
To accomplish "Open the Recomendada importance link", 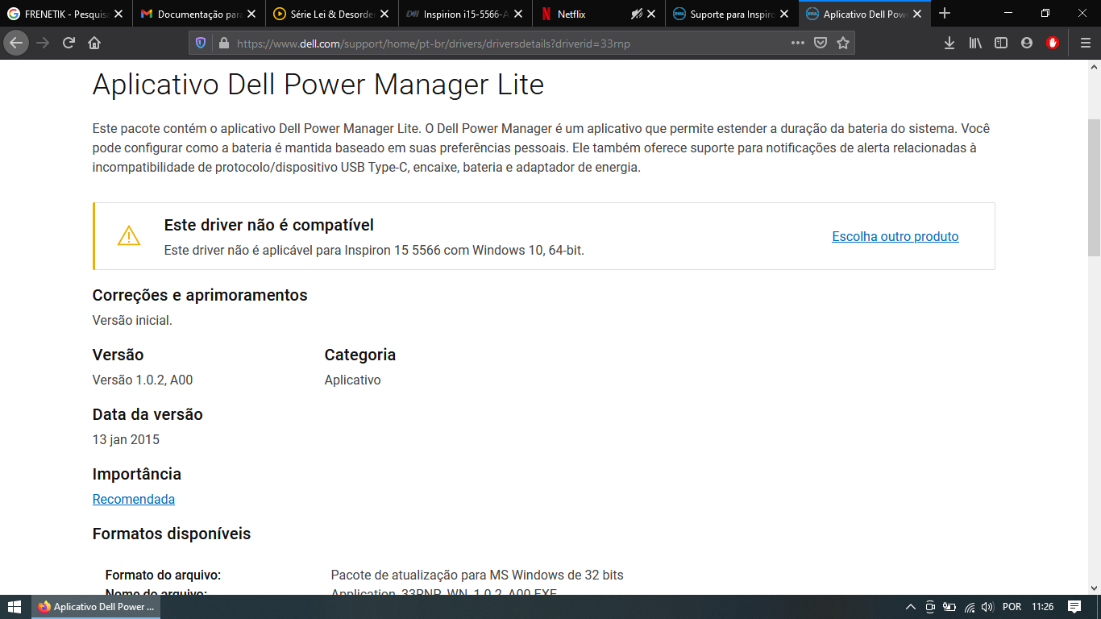I will [x=134, y=499].
